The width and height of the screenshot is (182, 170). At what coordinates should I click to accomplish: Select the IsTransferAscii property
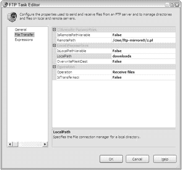click(x=84, y=78)
